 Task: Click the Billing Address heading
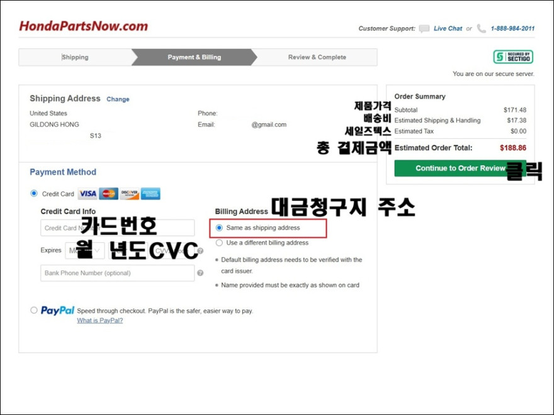pos(242,211)
